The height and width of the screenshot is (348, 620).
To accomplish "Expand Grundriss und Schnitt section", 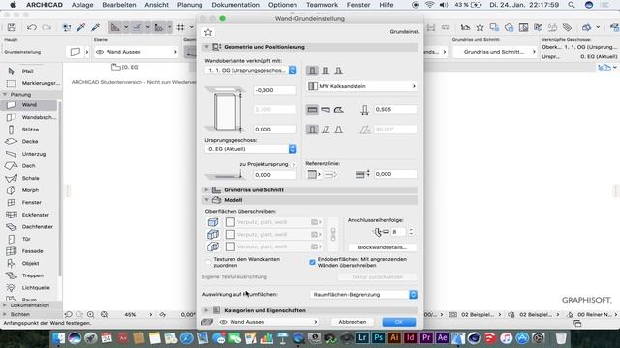I will pyautogui.click(x=206, y=190).
